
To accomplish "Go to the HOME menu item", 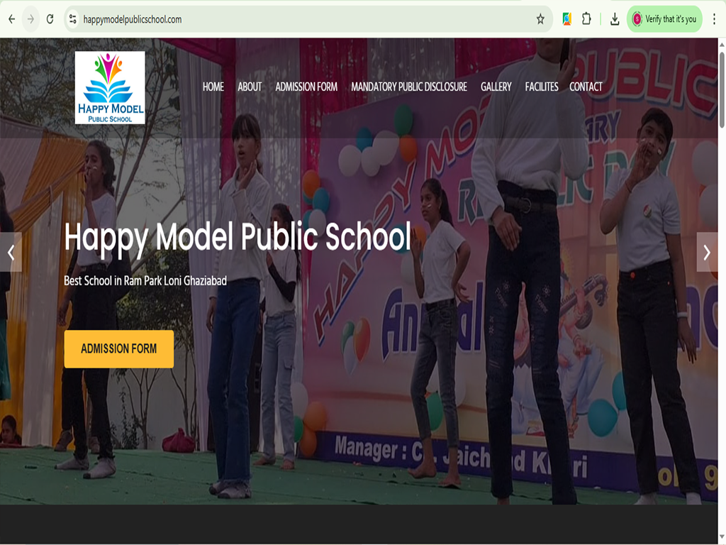I will click(213, 87).
